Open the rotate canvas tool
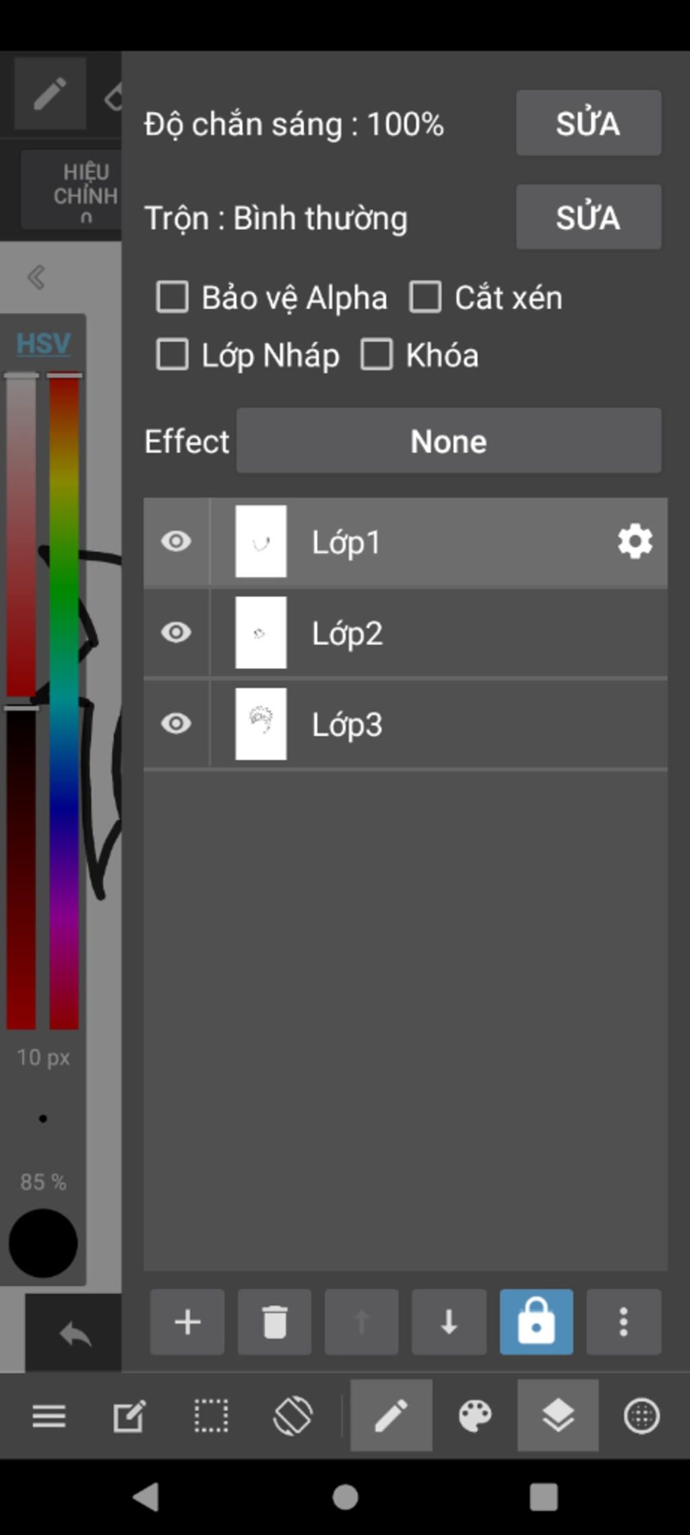 [292, 1415]
